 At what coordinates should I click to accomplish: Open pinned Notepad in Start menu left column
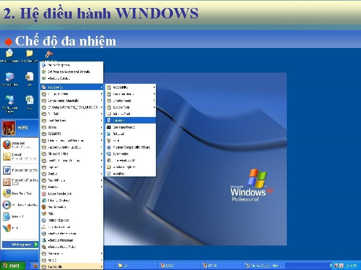click(20, 216)
